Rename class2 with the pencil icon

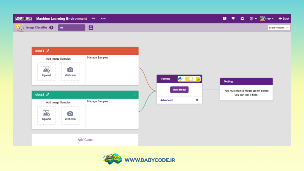pos(47,95)
